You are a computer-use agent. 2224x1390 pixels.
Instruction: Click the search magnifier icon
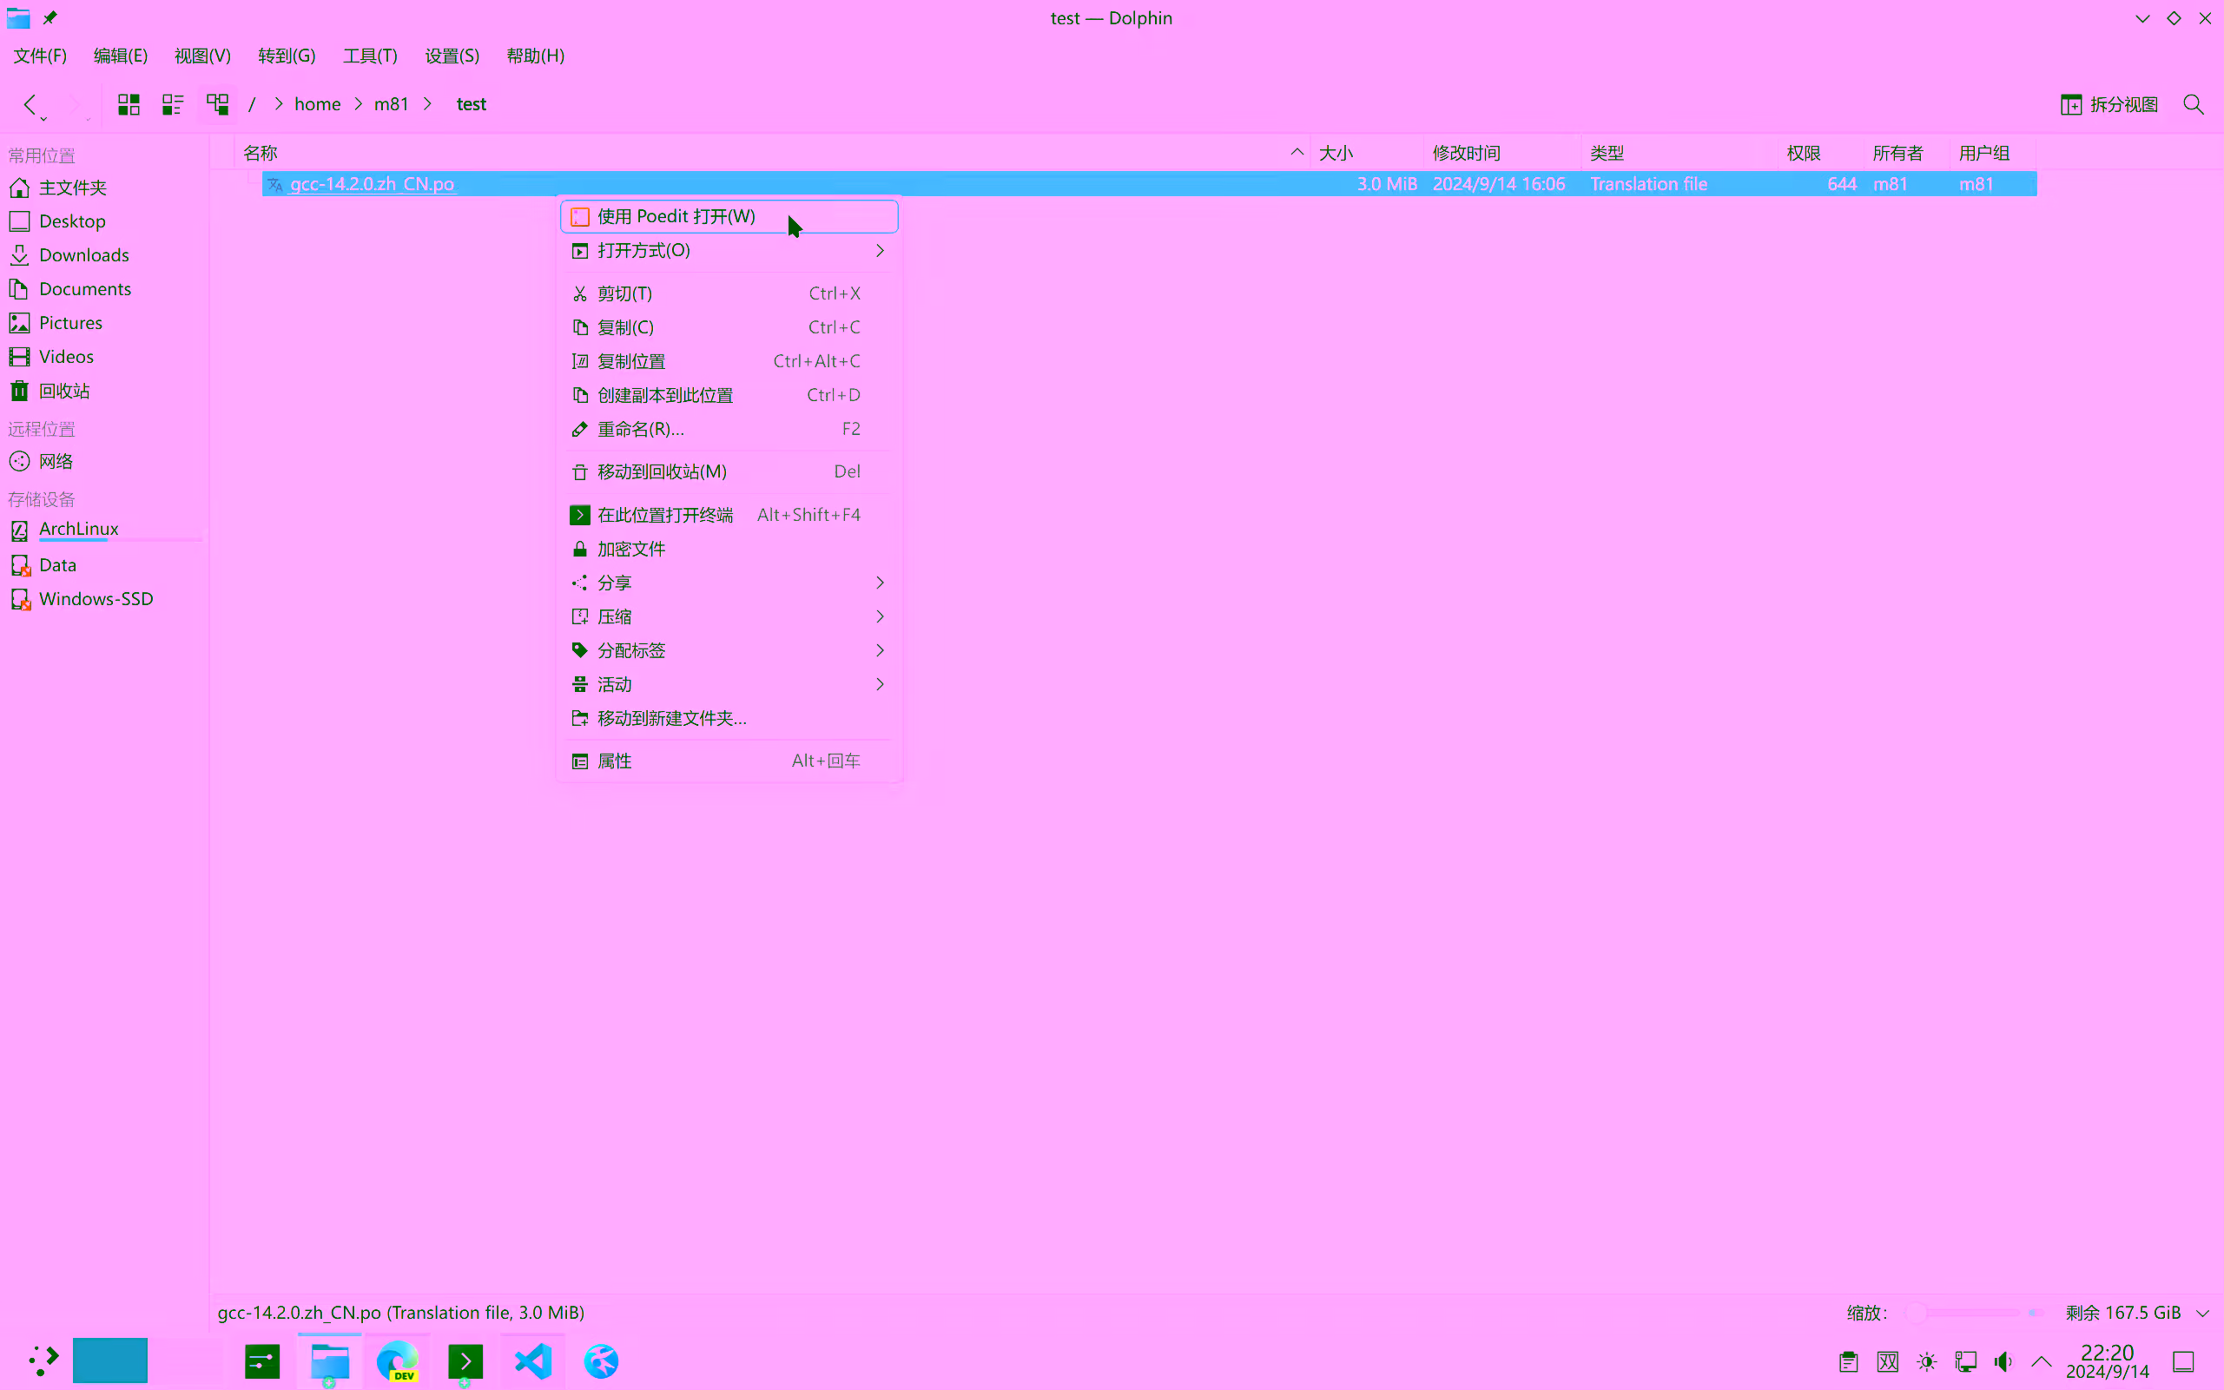(2193, 105)
